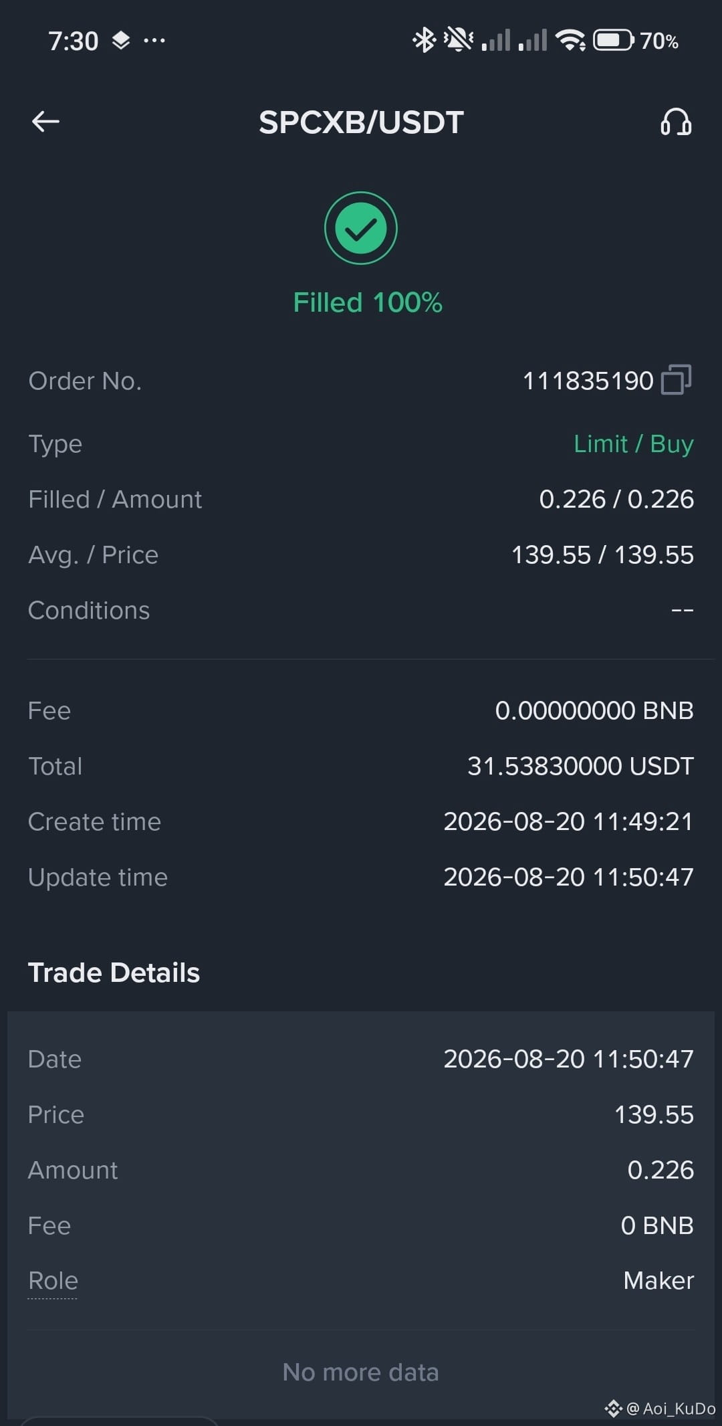This screenshot has height=1426, width=722.
Task: Copy the order number with copy icon
Action: 676,380
